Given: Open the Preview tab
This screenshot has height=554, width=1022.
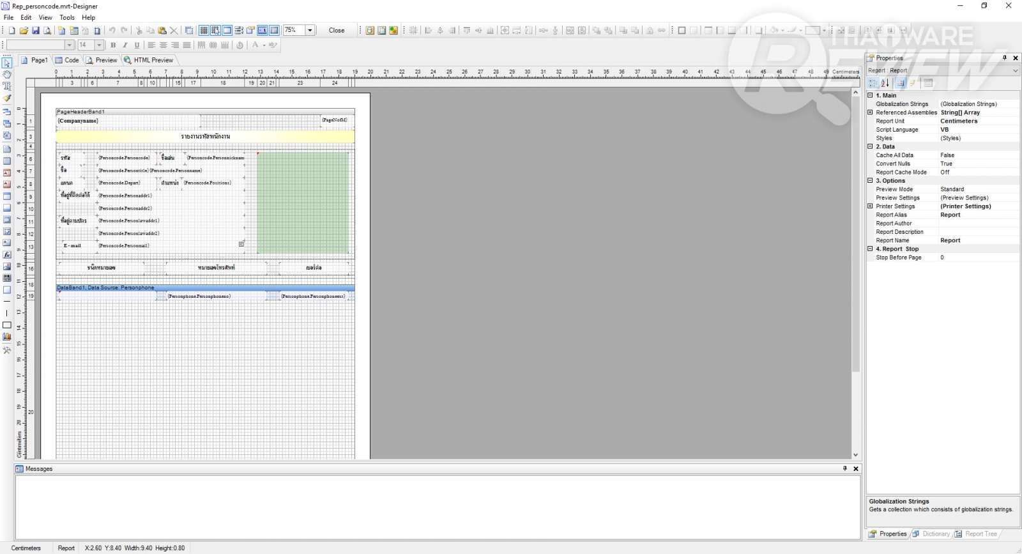Looking at the screenshot, I should pos(102,60).
